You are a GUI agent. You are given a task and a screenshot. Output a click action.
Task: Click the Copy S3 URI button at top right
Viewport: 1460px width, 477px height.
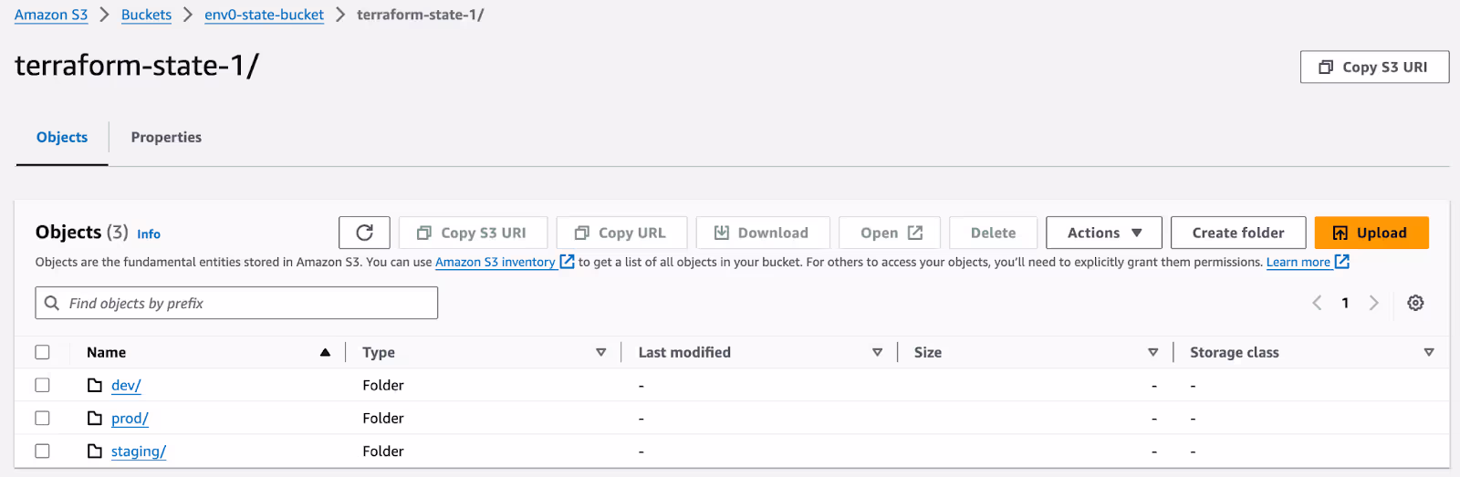(x=1374, y=67)
